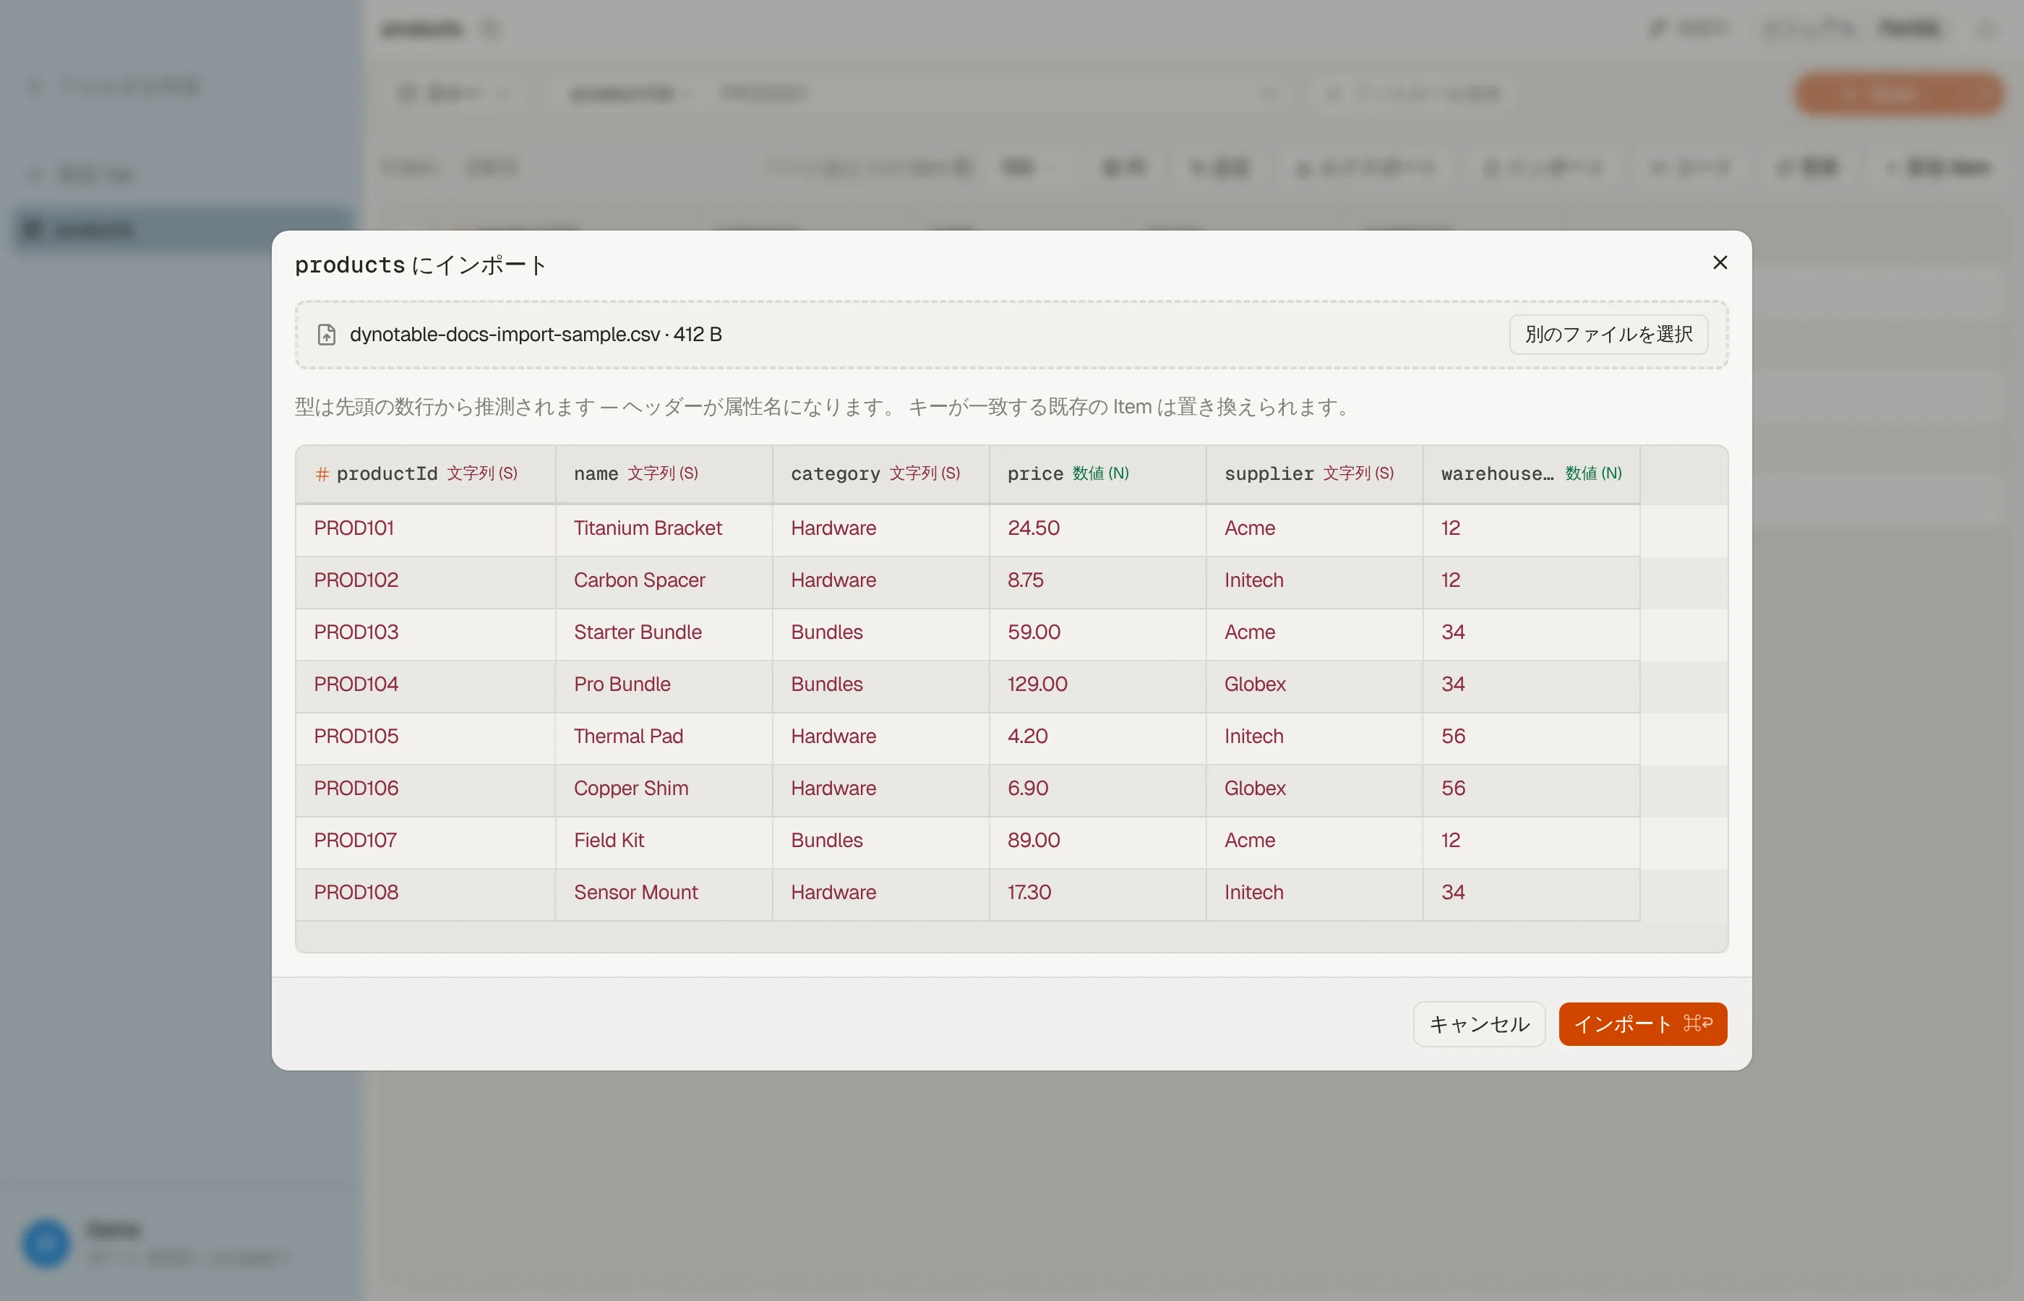This screenshot has width=2024, height=1301.
Task: Choose a different file with 別のファイルを選択
Action: tap(1608, 335)
